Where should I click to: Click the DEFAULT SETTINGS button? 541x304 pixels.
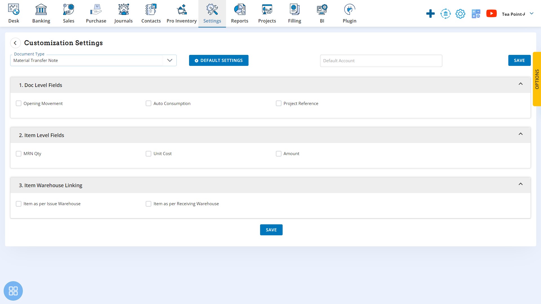(x=219, y=61)
